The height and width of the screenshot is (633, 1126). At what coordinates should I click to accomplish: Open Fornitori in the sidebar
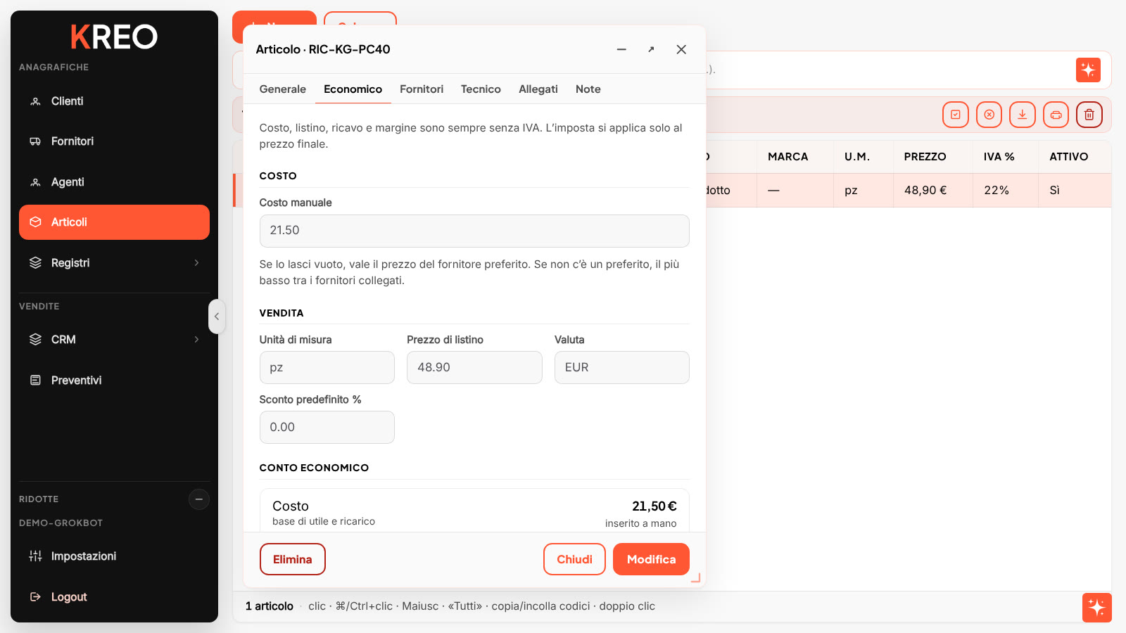coord(114,141)
